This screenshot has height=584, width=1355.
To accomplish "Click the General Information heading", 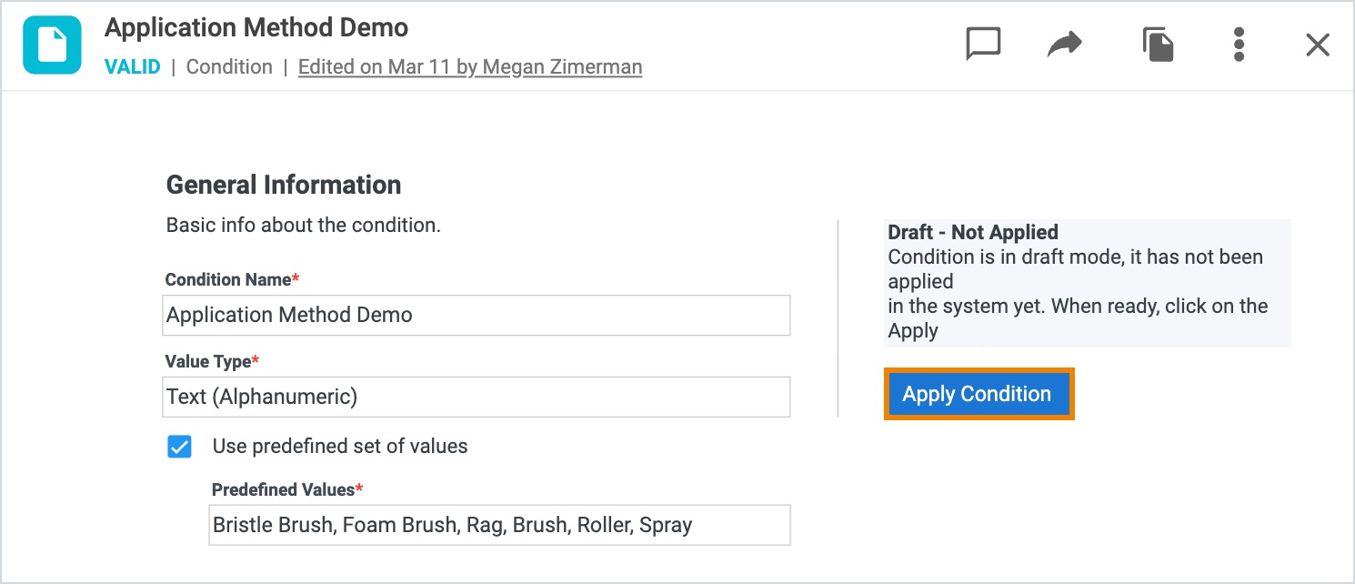I will (284, 185).
